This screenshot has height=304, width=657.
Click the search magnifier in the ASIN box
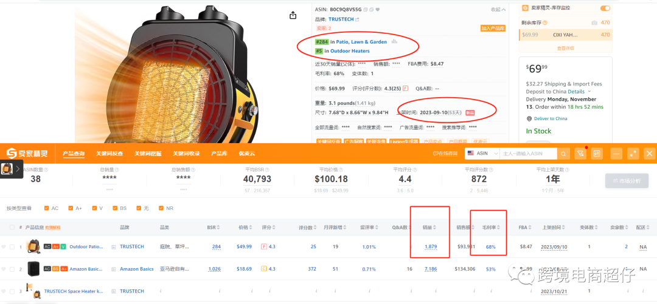[x=563, y=154]
